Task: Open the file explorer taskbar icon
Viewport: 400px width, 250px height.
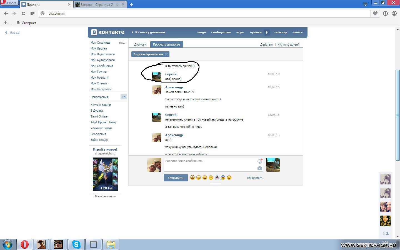Action: click(111, 245)
